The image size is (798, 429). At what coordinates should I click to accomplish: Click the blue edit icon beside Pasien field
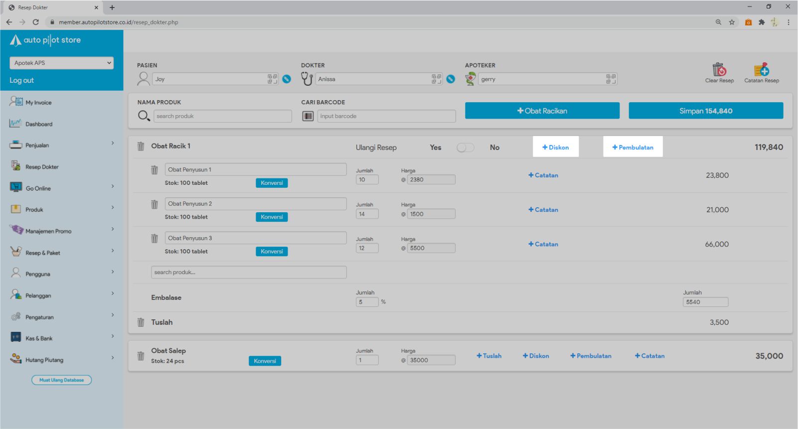pos(287,79)
